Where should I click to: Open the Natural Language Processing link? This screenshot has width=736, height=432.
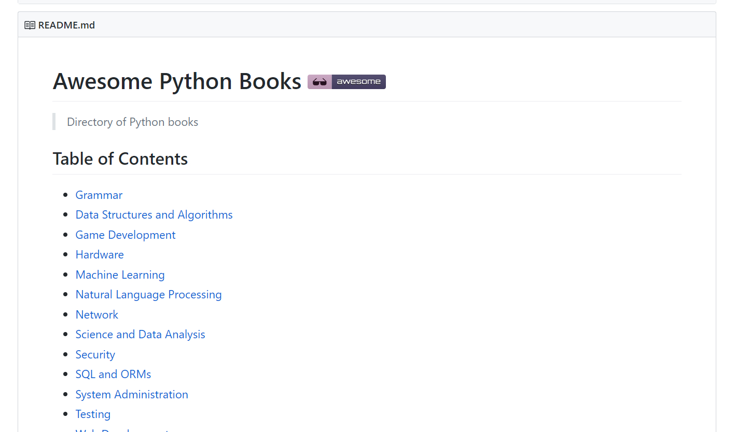coord(148,295)
